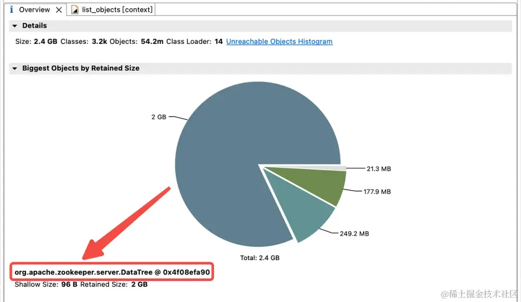The height and width of the screenshot is (302, 521).
Task: Click the Objects 54.2m value
Action: [152, 41]
